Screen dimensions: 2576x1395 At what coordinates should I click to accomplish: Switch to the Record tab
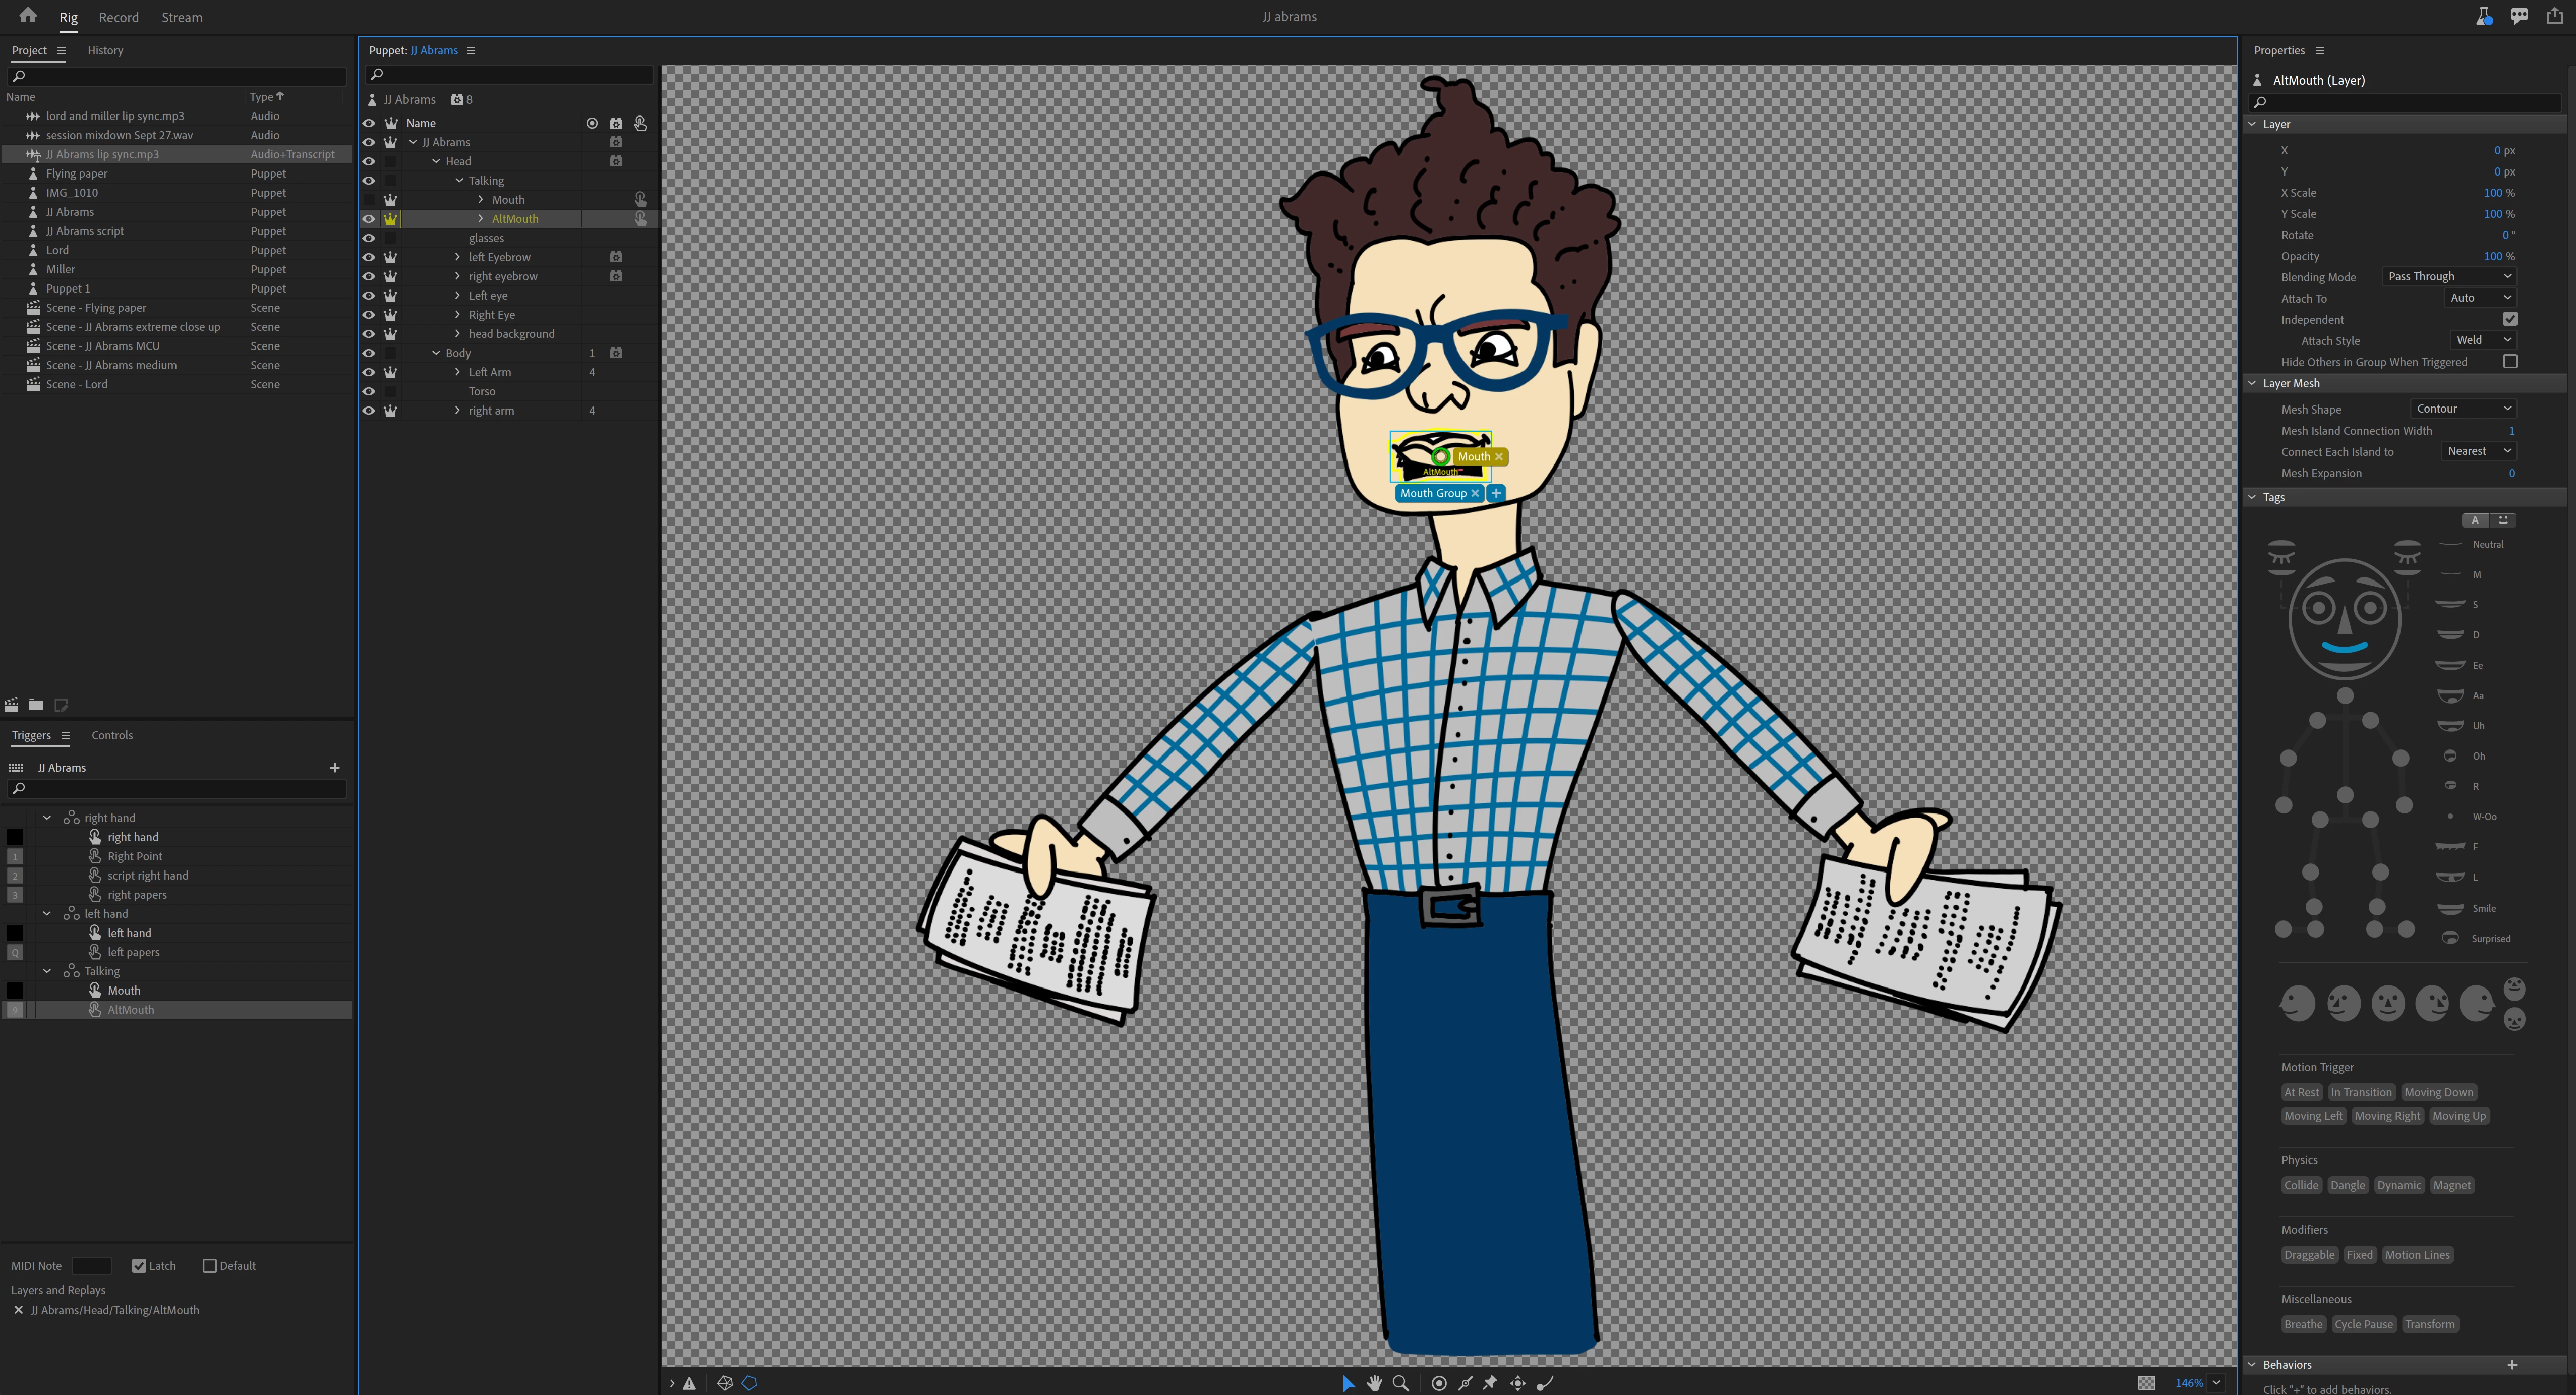pyautogui.click(x=118, y=17)
